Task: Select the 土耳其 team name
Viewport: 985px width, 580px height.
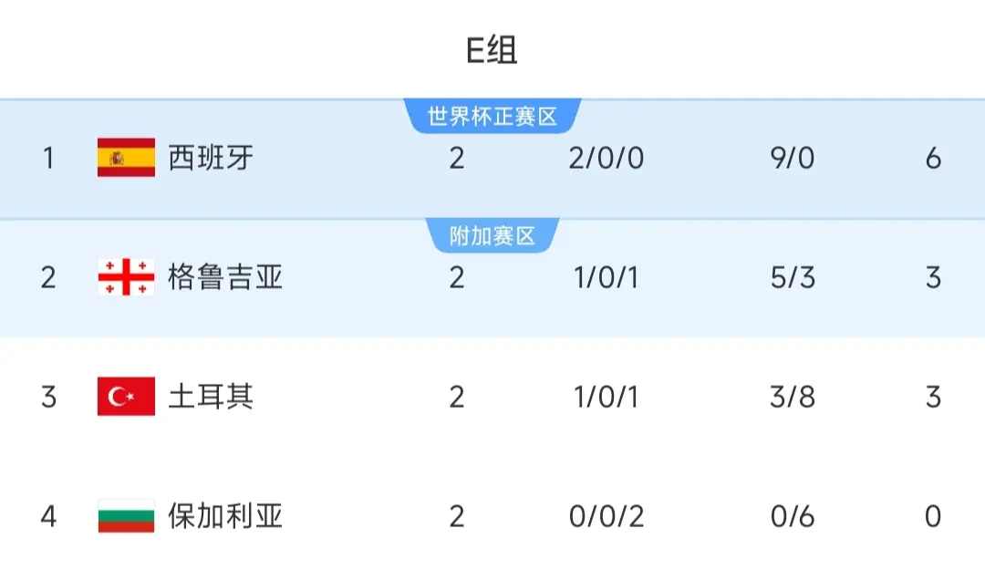Action: (211, 397)
